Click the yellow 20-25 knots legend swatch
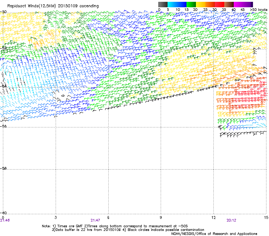This screenshot has width=269, height=236. click(x=201, y=4)
